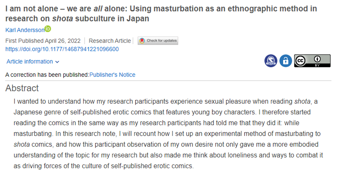337x184 pixels.
Task: Click the article title heading
Action: (x=161, y=13)
